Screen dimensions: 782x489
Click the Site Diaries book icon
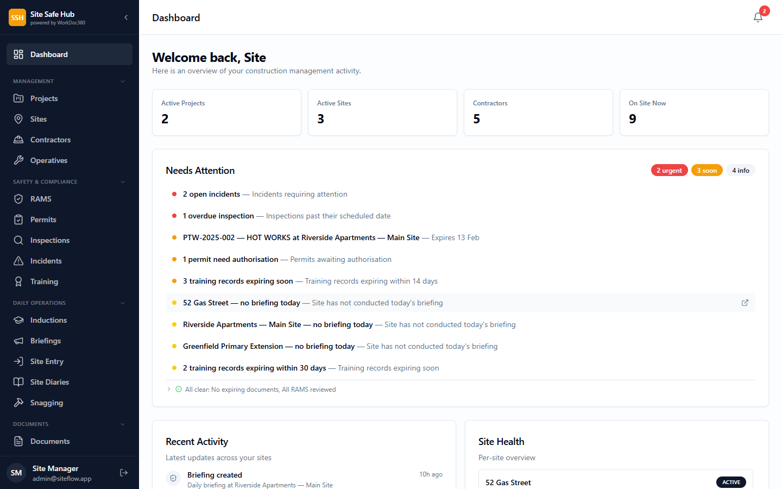(x=18, y=382)
